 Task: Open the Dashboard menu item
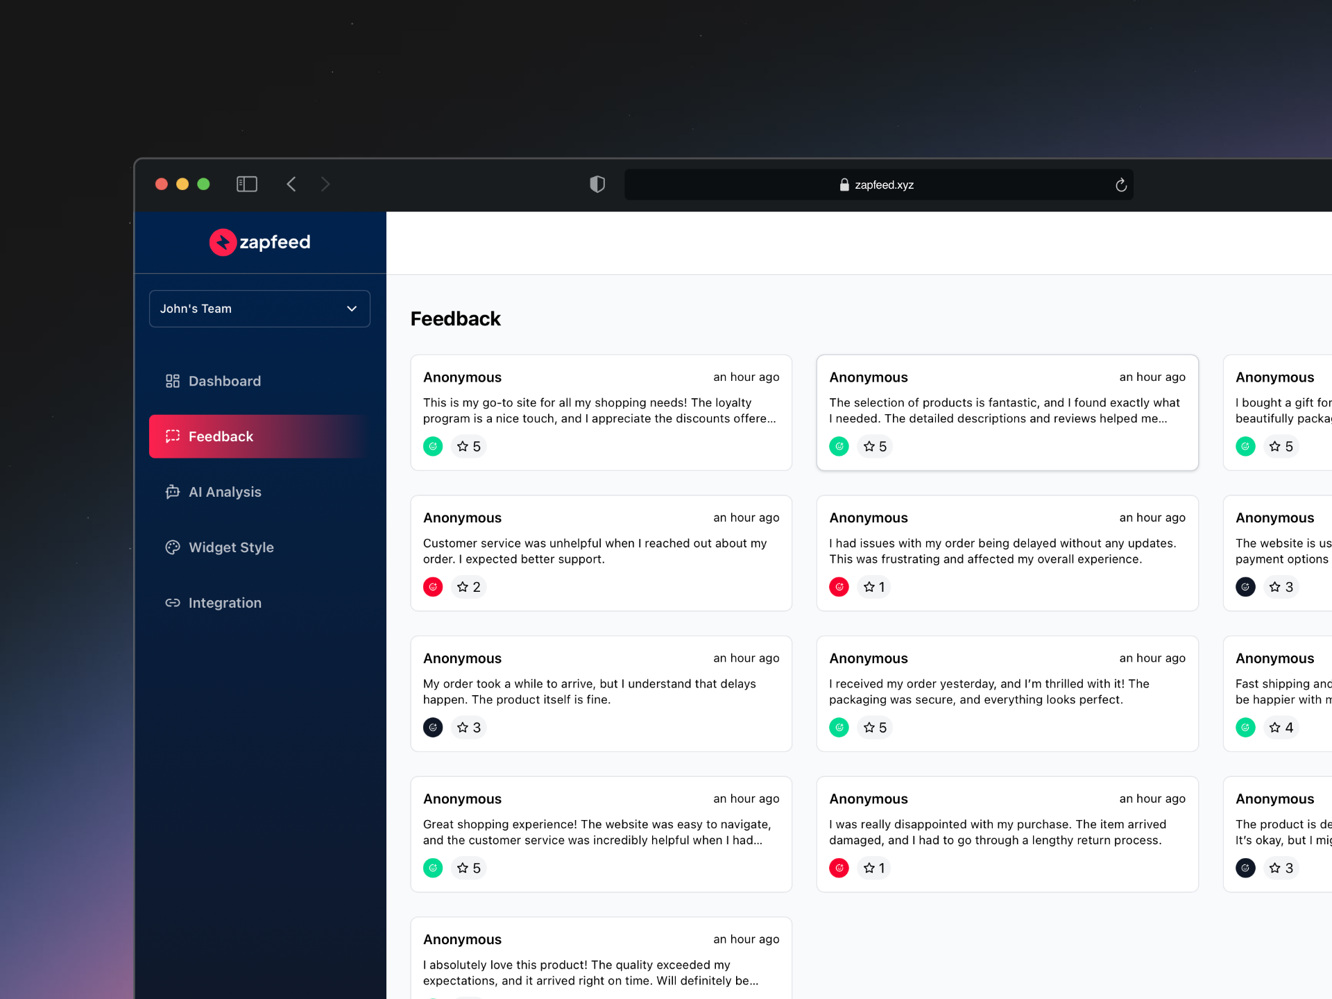(x=224, y=381)
